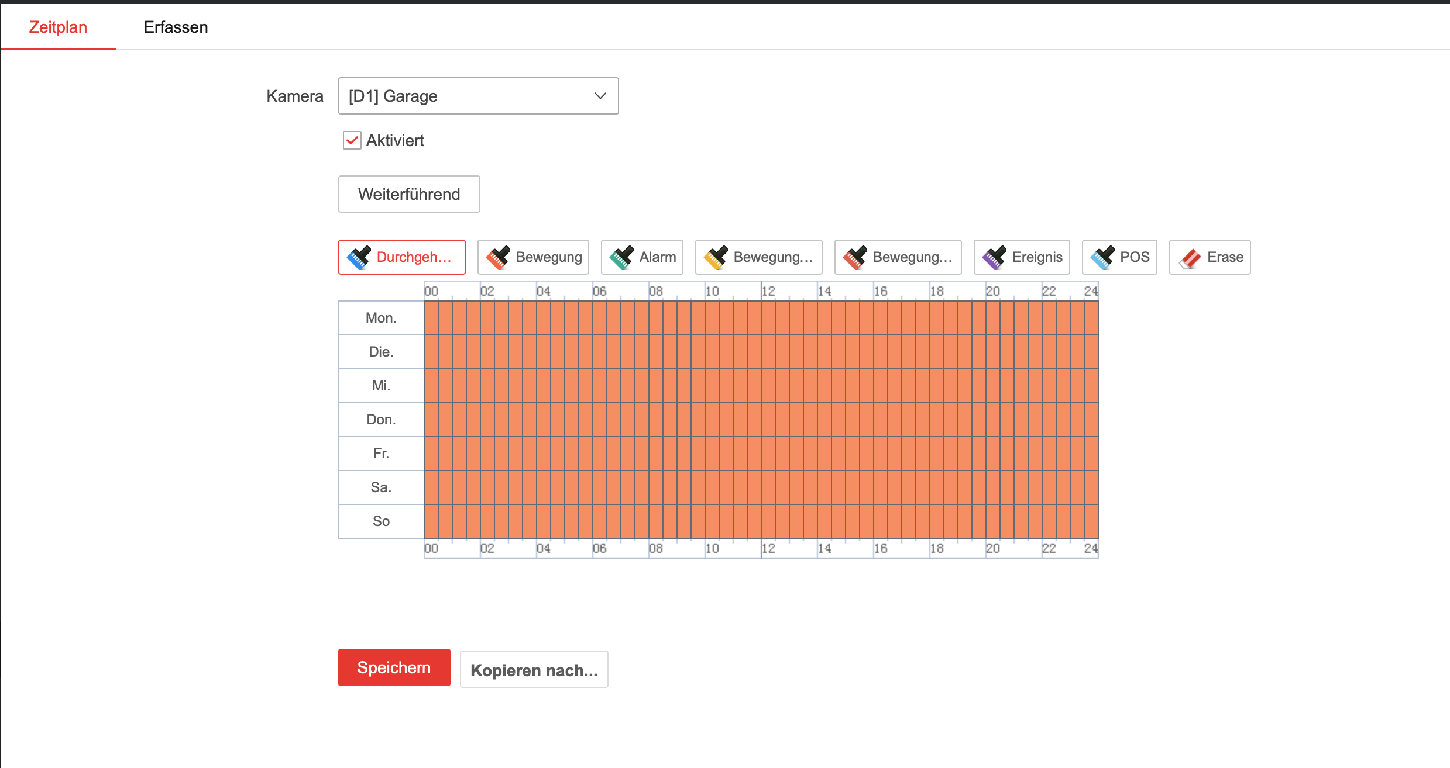Click the Mon. row label
The width and height of the screenshot is (1450, 768).
[x=381, y=318]
